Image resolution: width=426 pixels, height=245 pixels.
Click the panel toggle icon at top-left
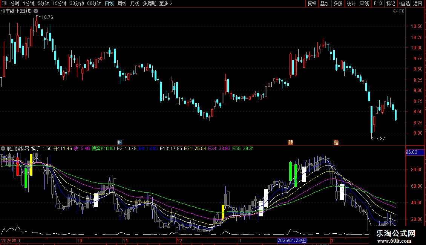click(x=4, y=3)
